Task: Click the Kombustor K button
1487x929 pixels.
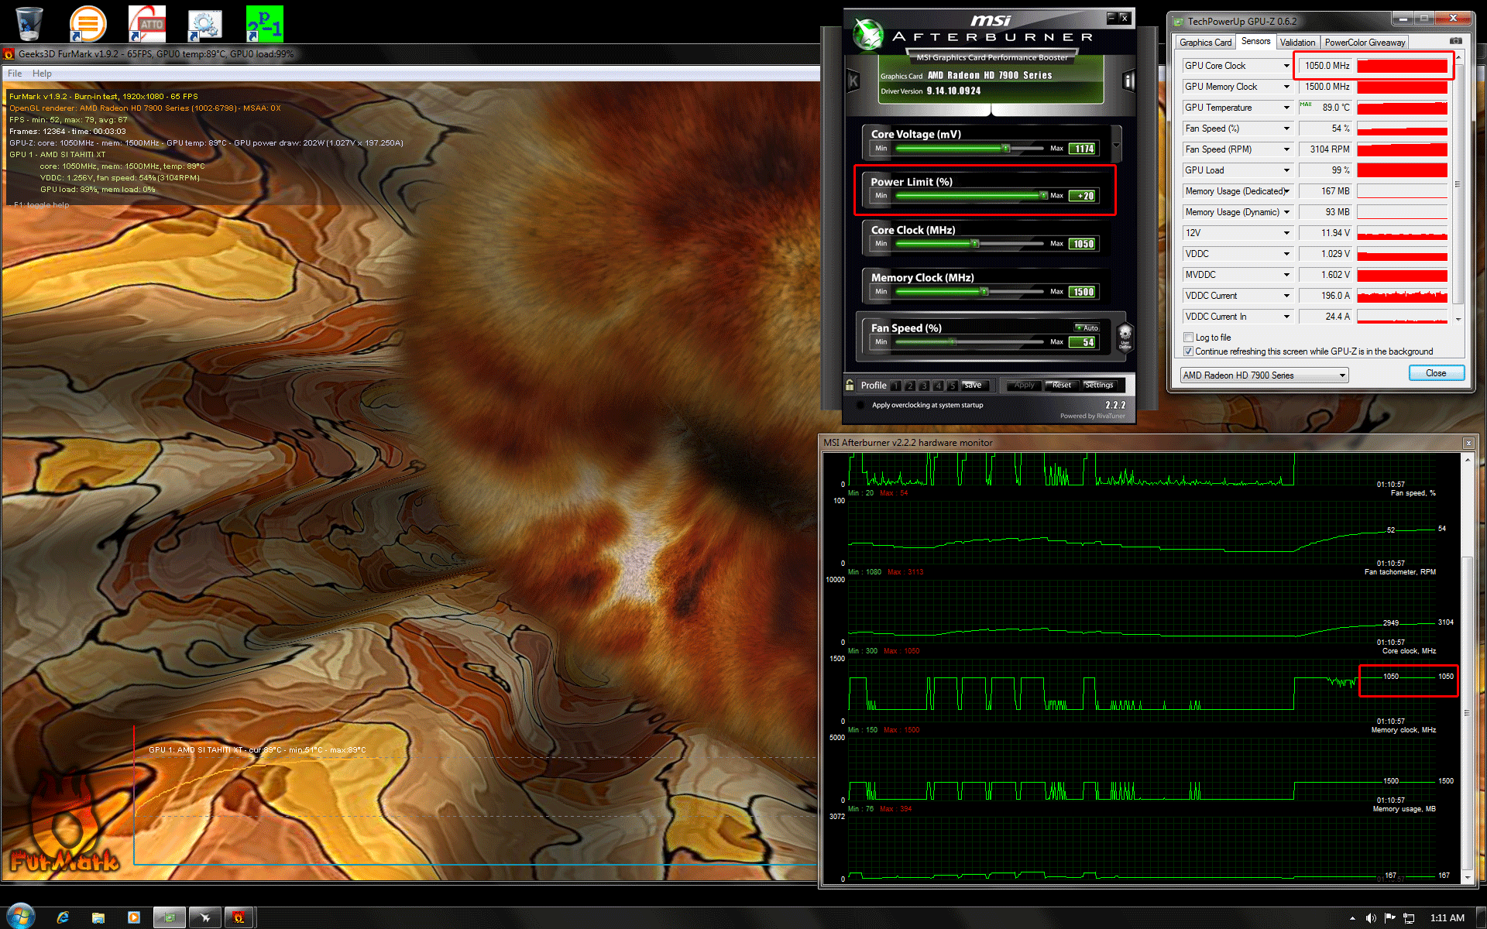Action: [853, 81]
